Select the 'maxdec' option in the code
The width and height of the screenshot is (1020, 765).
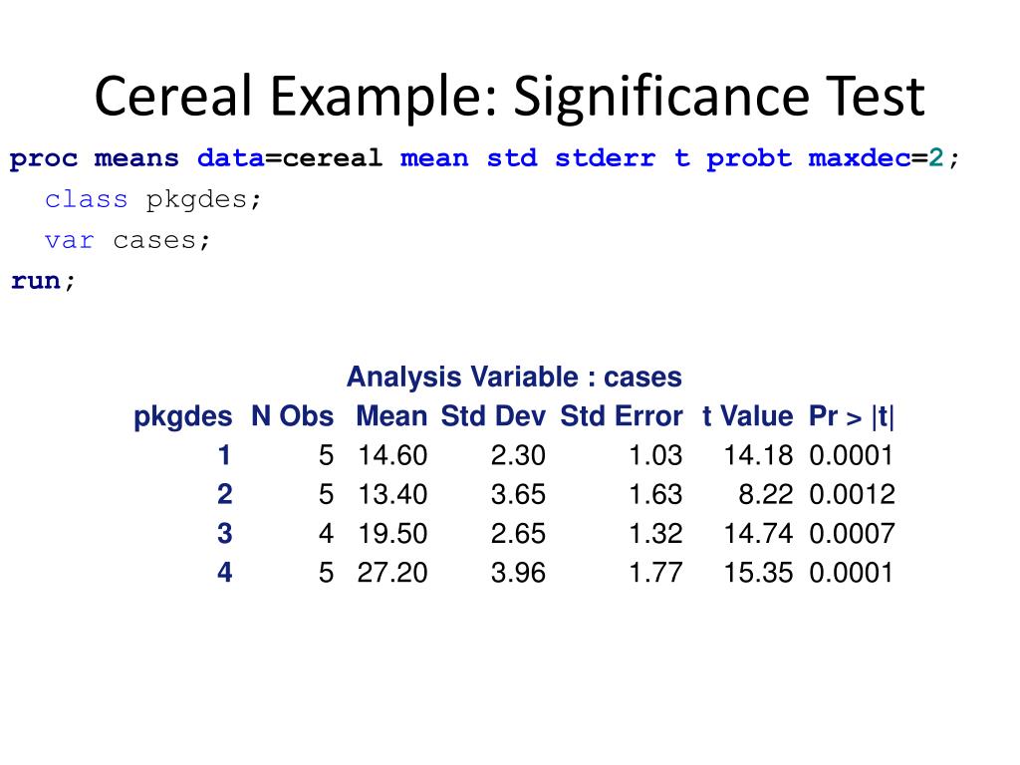point(860,158)
